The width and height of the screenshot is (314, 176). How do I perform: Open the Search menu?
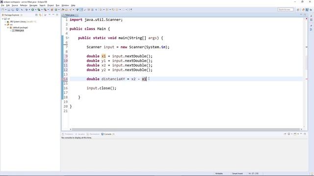42,5
